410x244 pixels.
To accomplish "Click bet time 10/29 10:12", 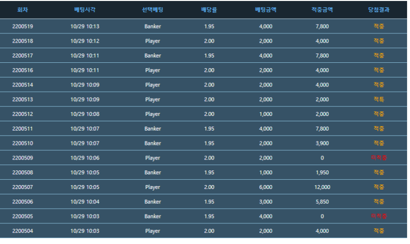I will click(x=85, y=41).
